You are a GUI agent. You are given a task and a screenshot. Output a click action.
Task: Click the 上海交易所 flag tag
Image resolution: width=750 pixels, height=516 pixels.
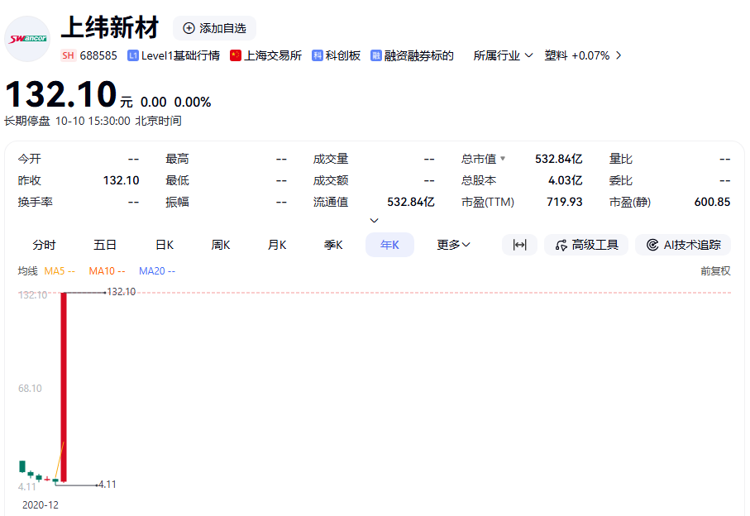266,55
